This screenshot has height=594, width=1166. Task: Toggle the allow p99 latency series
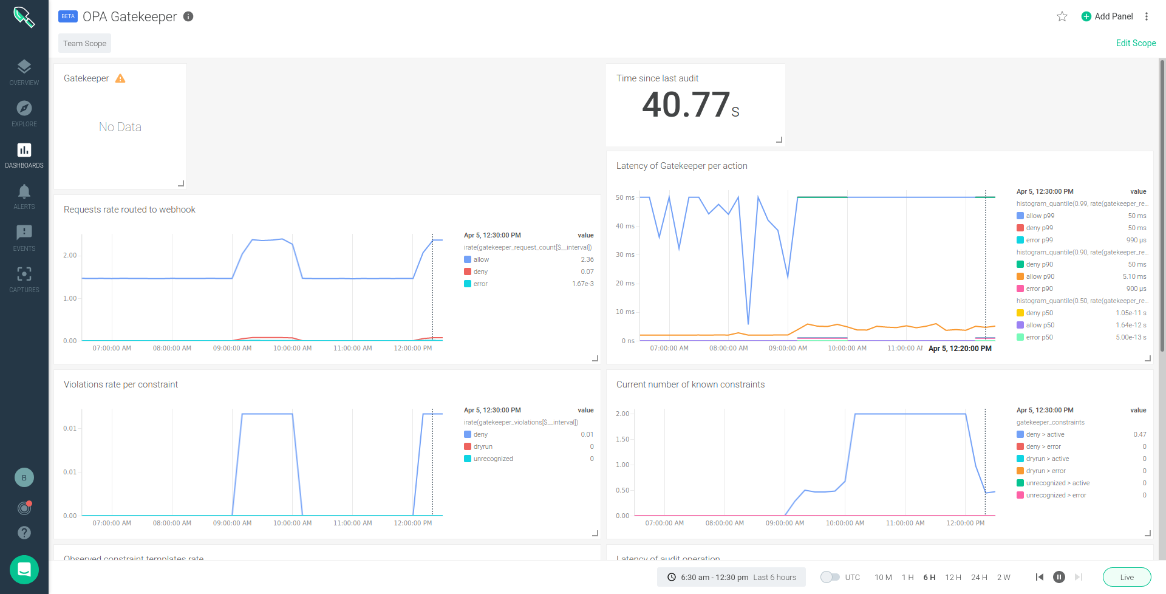[1081, 216]
